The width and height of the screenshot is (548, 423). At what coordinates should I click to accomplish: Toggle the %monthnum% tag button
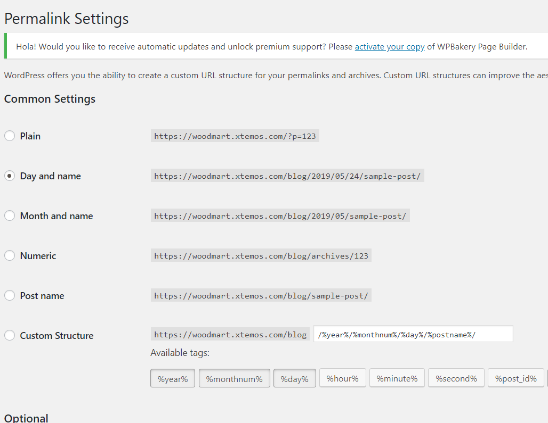(235, 379)
